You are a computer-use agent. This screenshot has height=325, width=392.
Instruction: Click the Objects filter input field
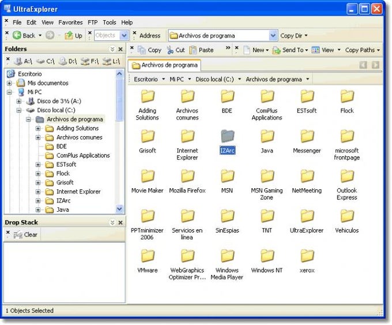107,36
